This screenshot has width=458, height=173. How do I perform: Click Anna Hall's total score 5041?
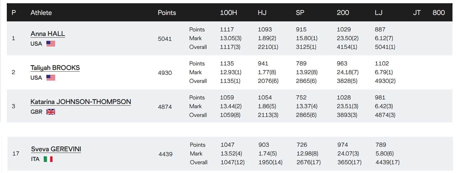pos(165,39)
